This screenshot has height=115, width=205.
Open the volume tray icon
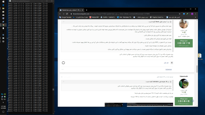[x=5, y=99]
